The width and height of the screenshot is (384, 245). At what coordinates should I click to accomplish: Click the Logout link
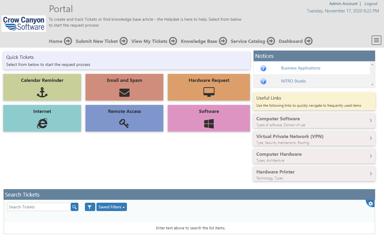click(371, 4)
